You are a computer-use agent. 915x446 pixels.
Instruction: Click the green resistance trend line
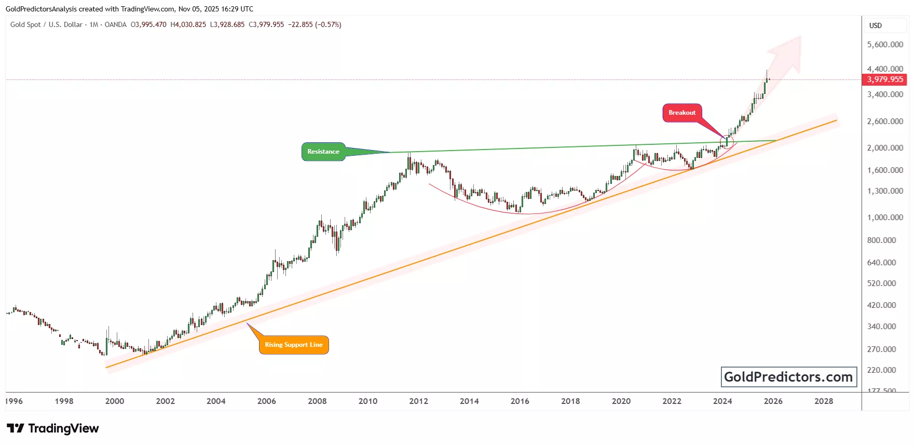(519, 148)
